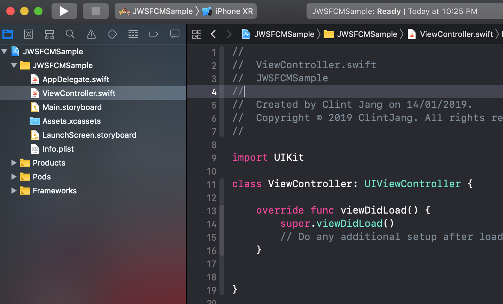
Task: Click the code folding ribbon beside viewDidLoad
Action: (222, 230)
